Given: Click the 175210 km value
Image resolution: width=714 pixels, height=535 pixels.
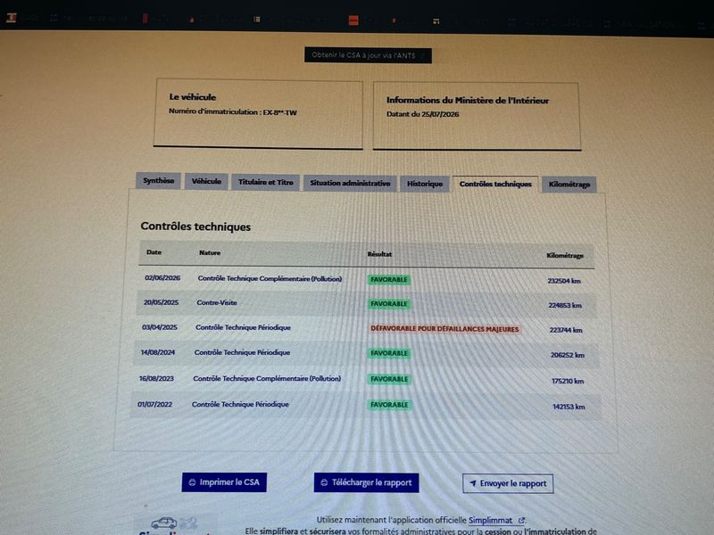Looking at the screenshot, I should coord(568,382).
